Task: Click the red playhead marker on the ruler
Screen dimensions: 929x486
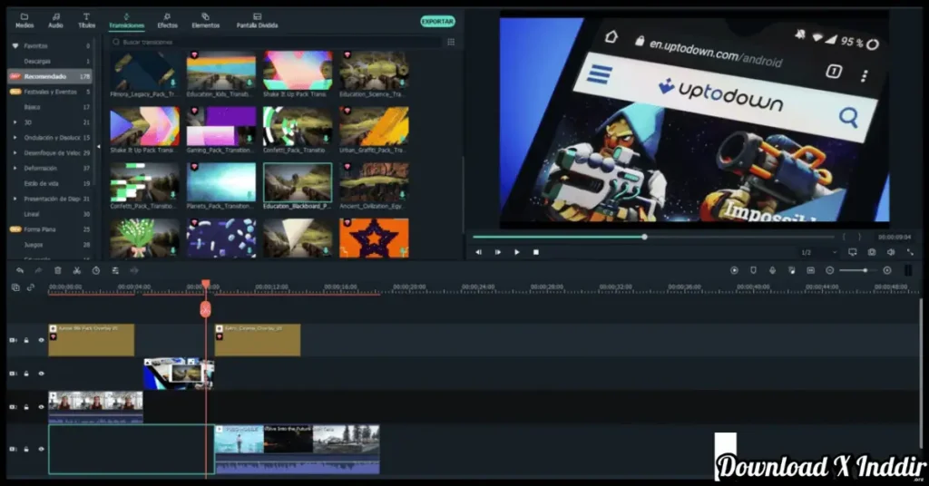Action: tap(206, 285)
